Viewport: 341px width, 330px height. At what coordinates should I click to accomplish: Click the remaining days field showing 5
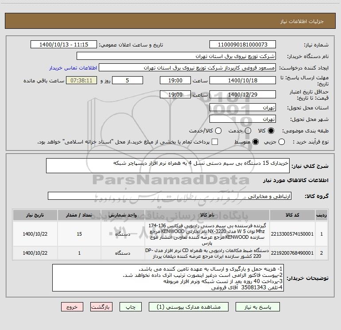[128, 80]
